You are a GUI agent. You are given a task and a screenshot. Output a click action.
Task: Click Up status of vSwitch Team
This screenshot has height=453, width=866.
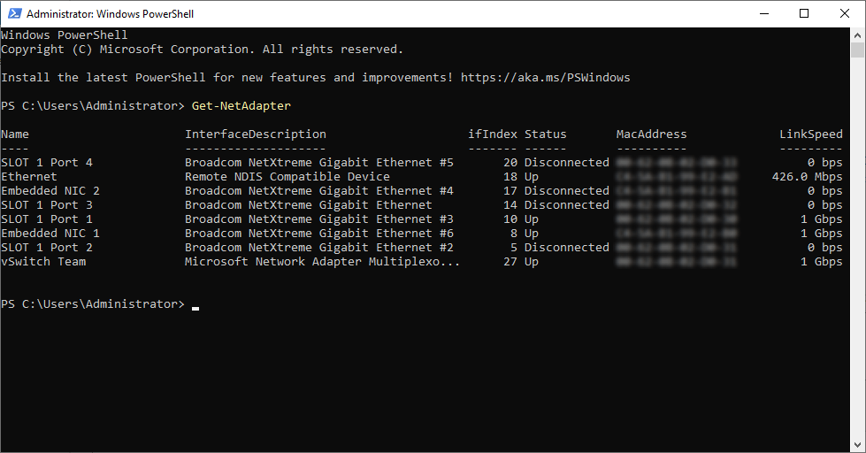[x=532, y=261]
